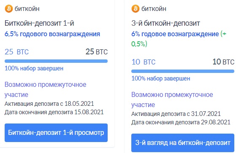Click the right card's 10 BTC progress bar
Image resolution: width=236 pixels, height=153 pixels.
(183, 71)
